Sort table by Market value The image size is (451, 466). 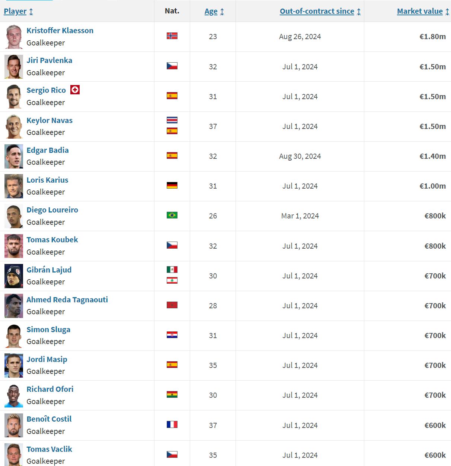click(420, 11)
